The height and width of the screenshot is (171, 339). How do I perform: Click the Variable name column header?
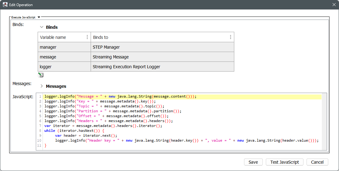(61, 37)
